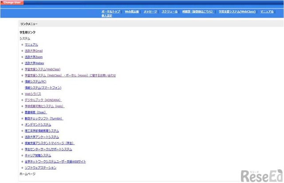Click 情報システム(スマートフォン) link
This screenshot has height=183, width=284.
(43, 88)
